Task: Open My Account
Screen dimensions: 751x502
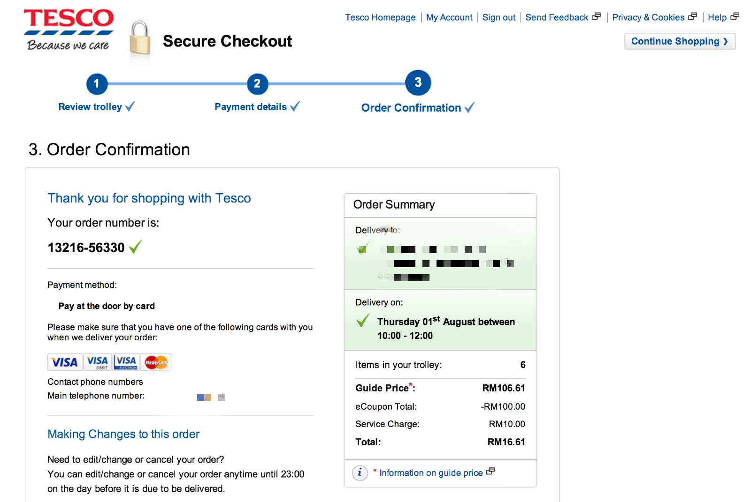Action: pyautogui.click(x=449, y=17)
